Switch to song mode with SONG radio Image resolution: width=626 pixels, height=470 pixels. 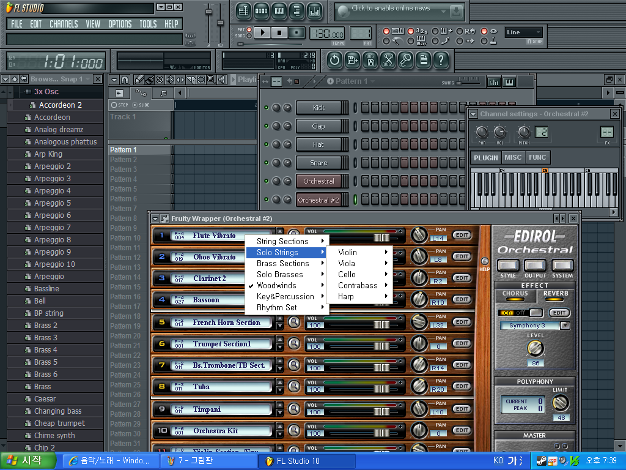pyautogui.click(x=249, y=36)
